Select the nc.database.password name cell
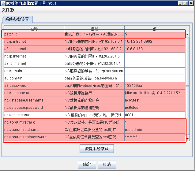 34,108
